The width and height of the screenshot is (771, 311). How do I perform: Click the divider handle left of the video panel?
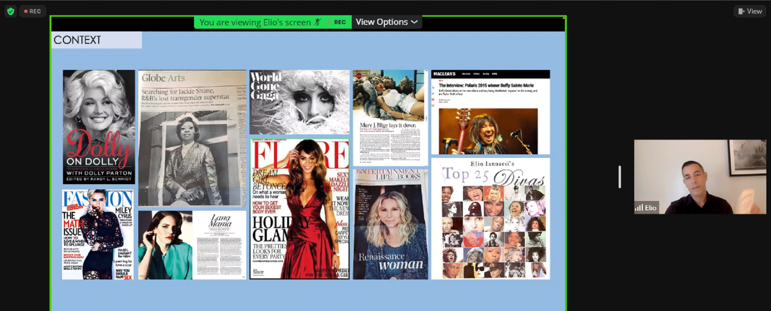click(x=619, y=177)
